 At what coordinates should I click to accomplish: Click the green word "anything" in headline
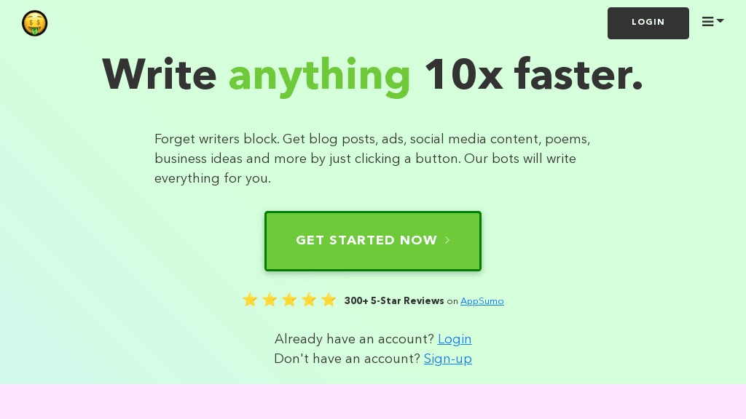coord(320,74)
